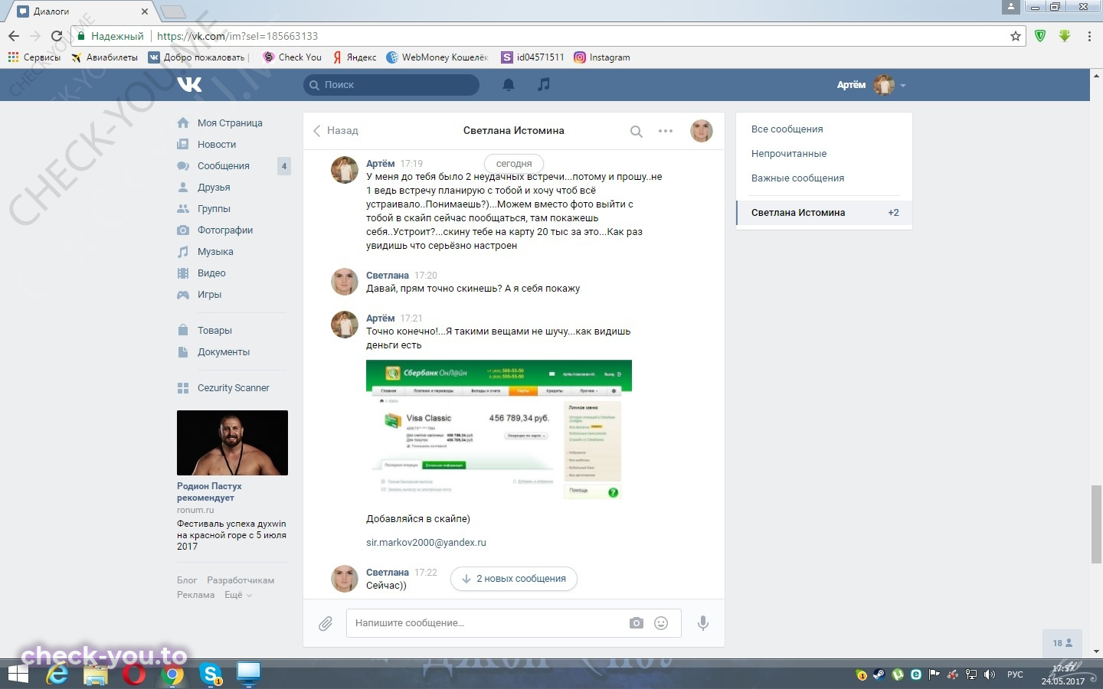Image resolution: width=1103 pixels, height=689 pixels.
Task: Open Skype from the taskbar
Action: (211, 674)
